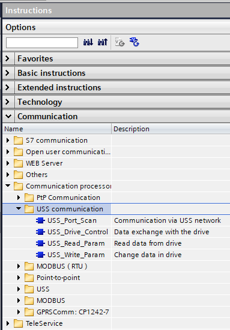Viewport: 230px width, 330px height.
Task: Expand the Basic instructions section
Action: coord(8,73)
